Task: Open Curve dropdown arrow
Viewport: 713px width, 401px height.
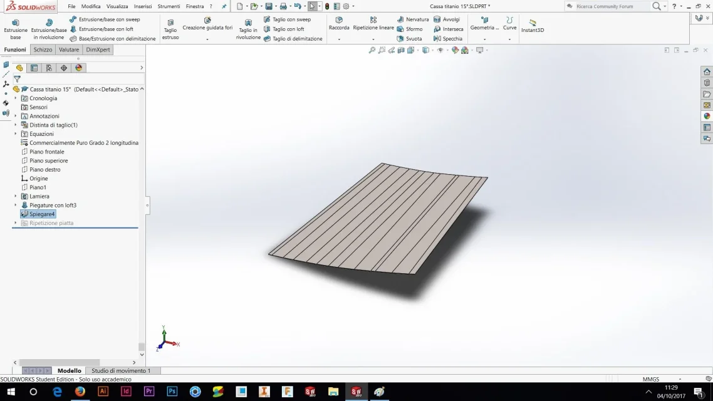Action: [x=510, y=39]
